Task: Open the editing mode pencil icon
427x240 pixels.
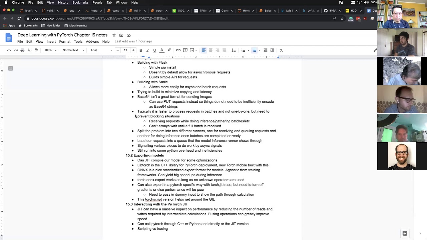Action: [x=375, y=50]
